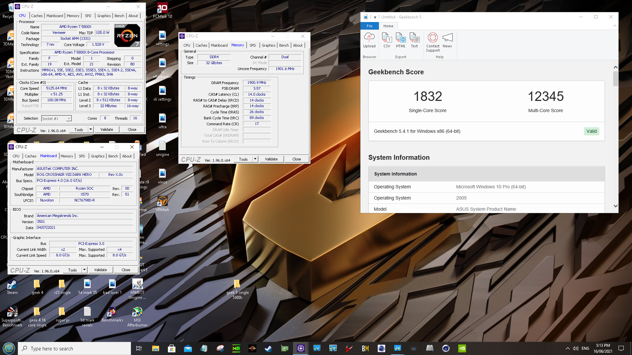
Task: Open About tab in CPU-Z Memory window
Action: pyautogui.click(x=298, y=45)
